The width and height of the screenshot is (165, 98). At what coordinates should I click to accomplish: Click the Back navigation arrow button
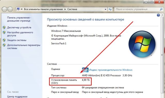point(4,9)
